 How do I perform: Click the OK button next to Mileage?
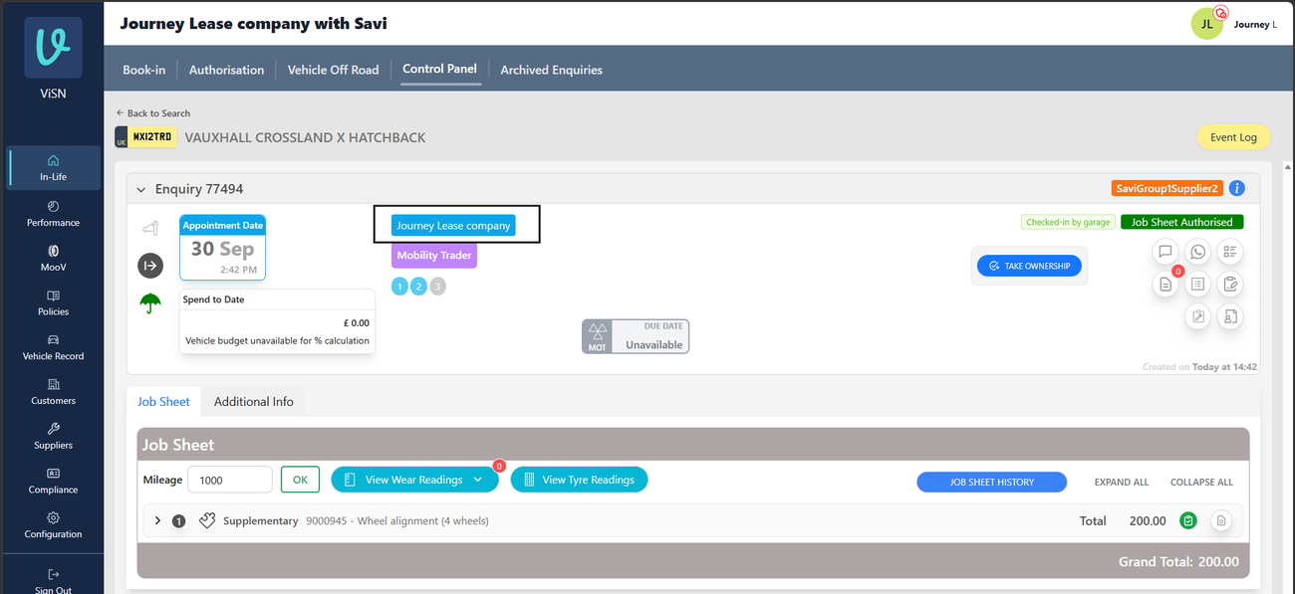pyautogui.click(x=300, y=480)
